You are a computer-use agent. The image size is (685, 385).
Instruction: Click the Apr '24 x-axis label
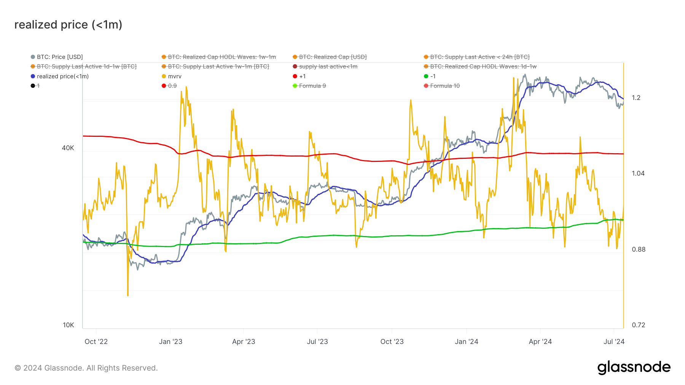point(540,342)
